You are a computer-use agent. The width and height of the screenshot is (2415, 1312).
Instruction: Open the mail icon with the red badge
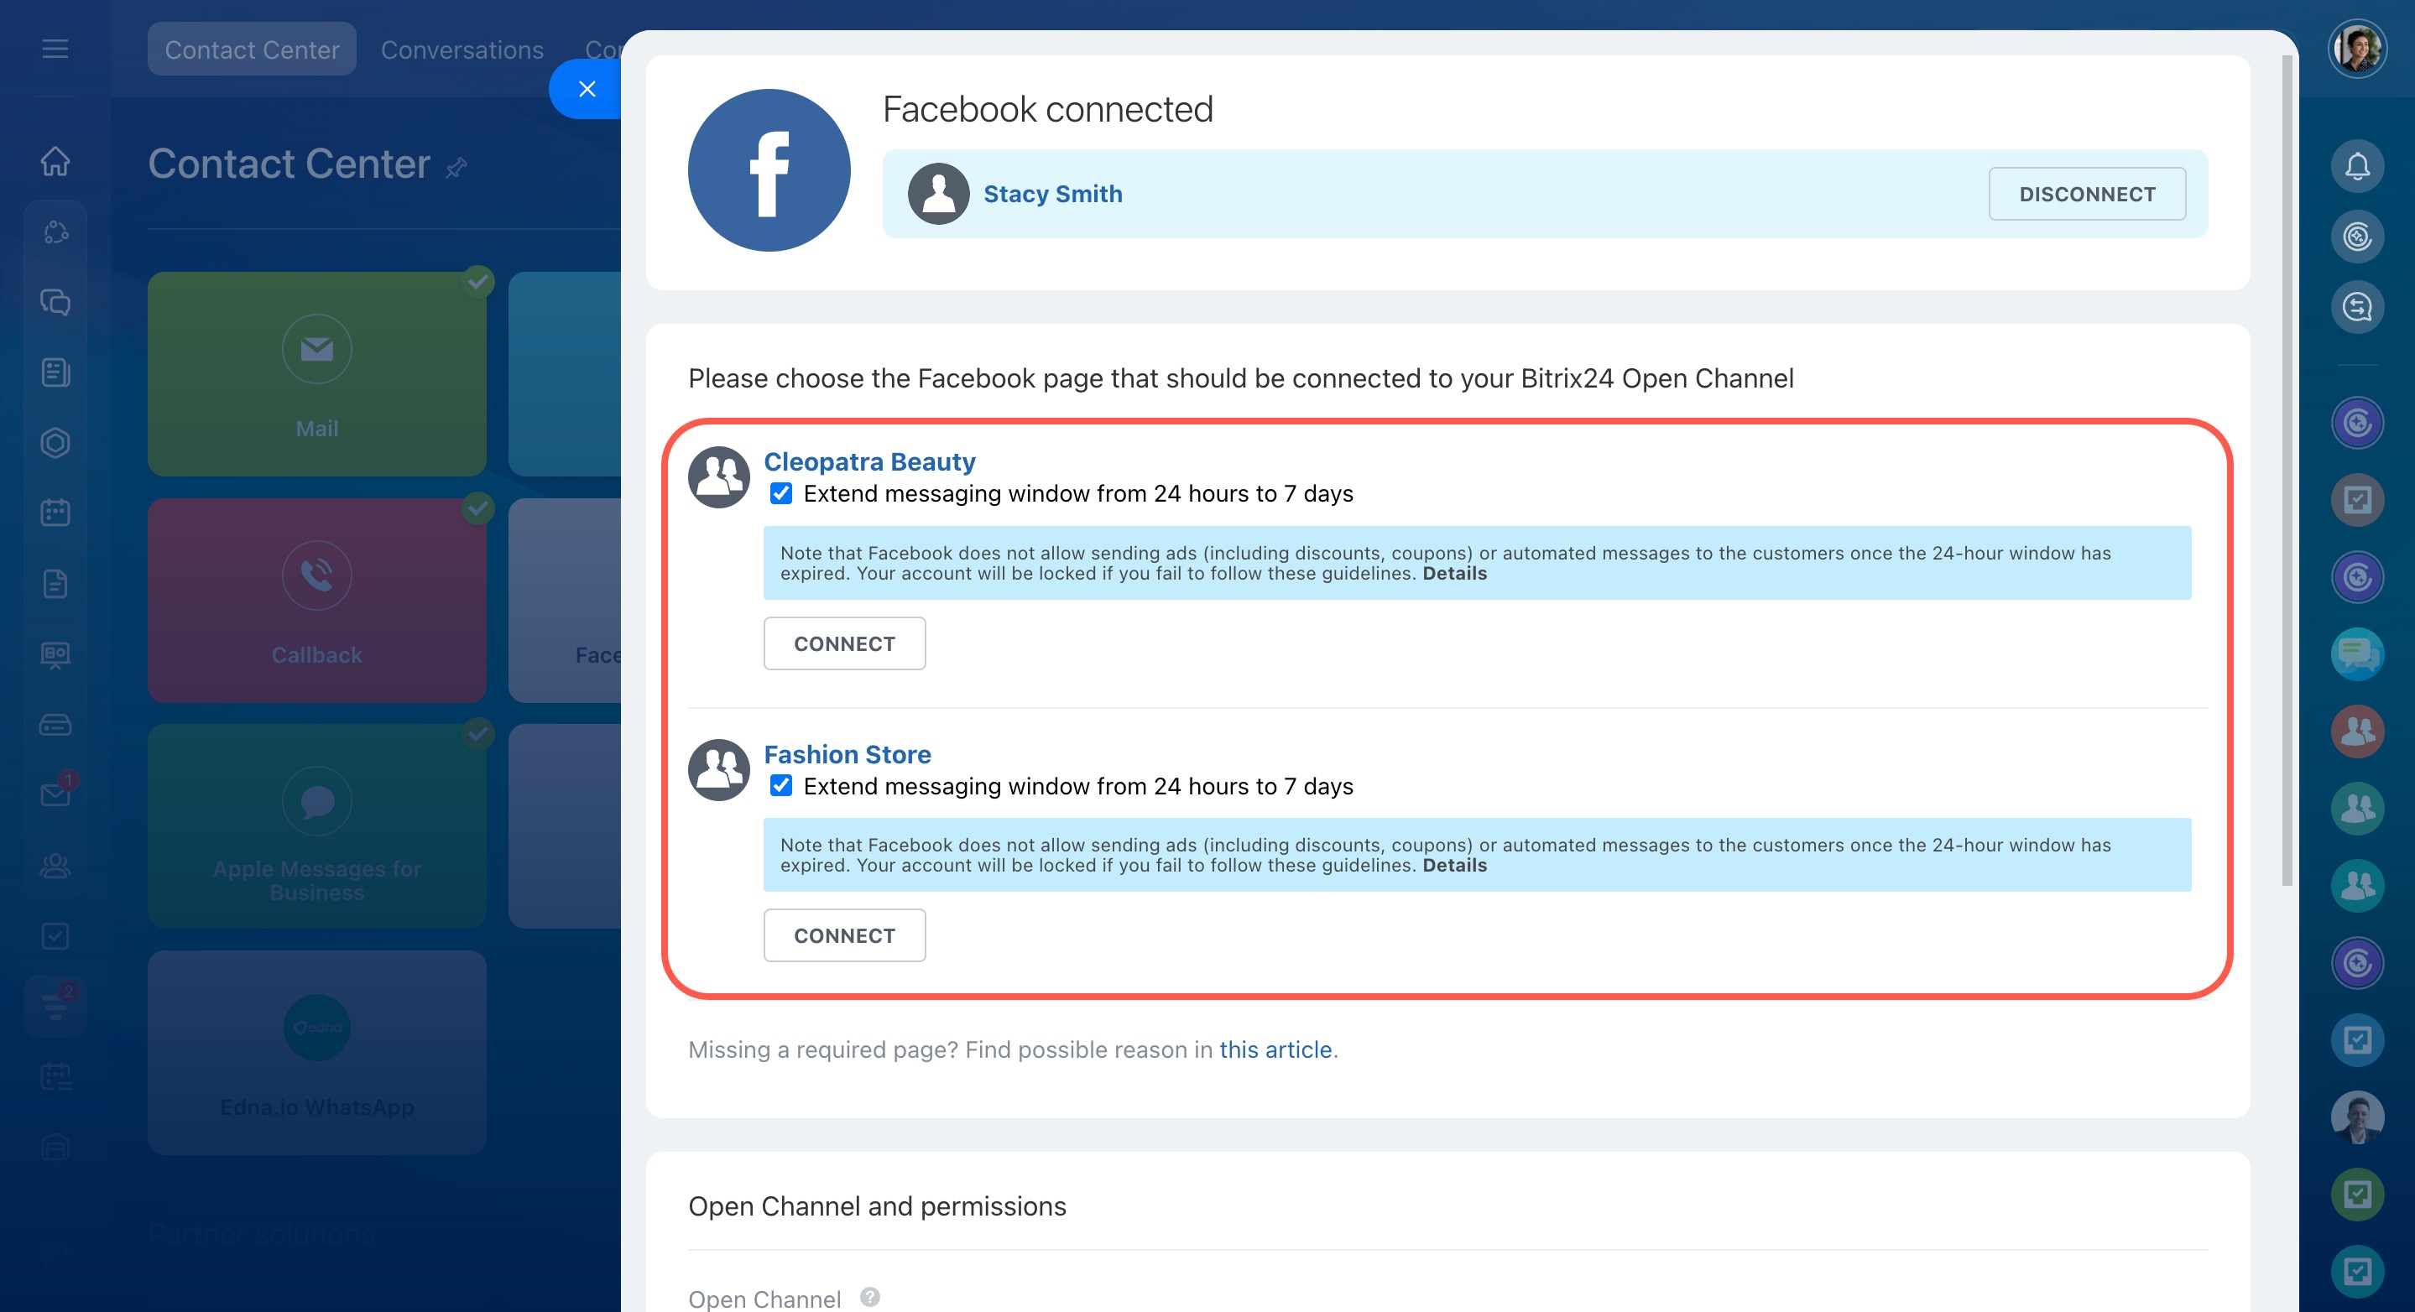[55, 794]
